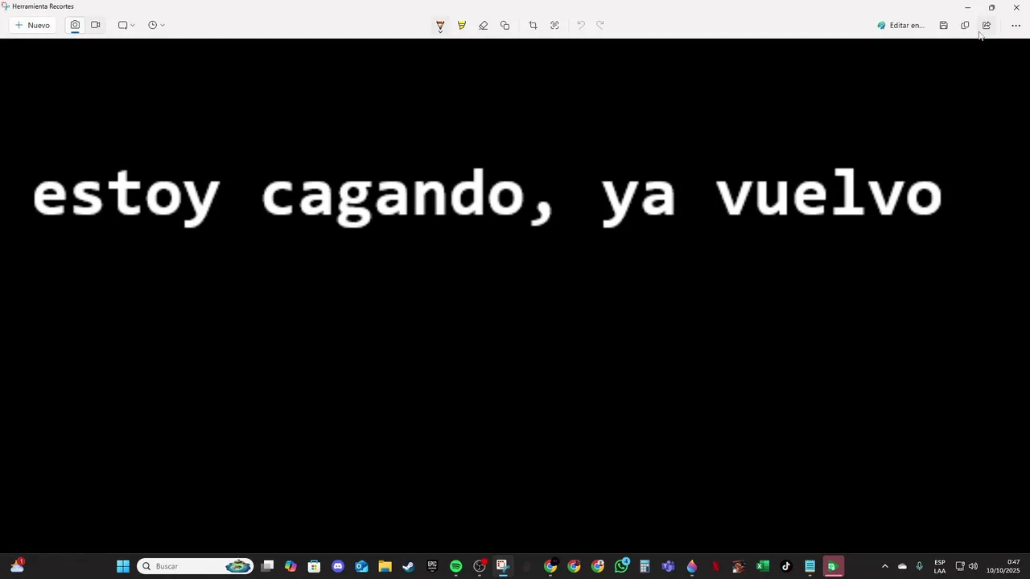Click the microphone tray icon
This screenshot has width=1030, height=579.
click(919, 566)
